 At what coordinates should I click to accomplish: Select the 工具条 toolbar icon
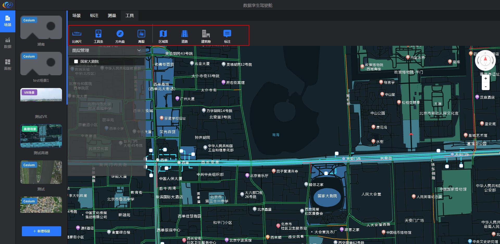98,34
